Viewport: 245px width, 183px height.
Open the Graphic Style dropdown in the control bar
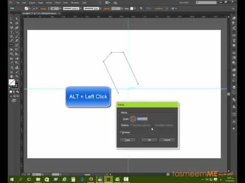pos(134,9)
